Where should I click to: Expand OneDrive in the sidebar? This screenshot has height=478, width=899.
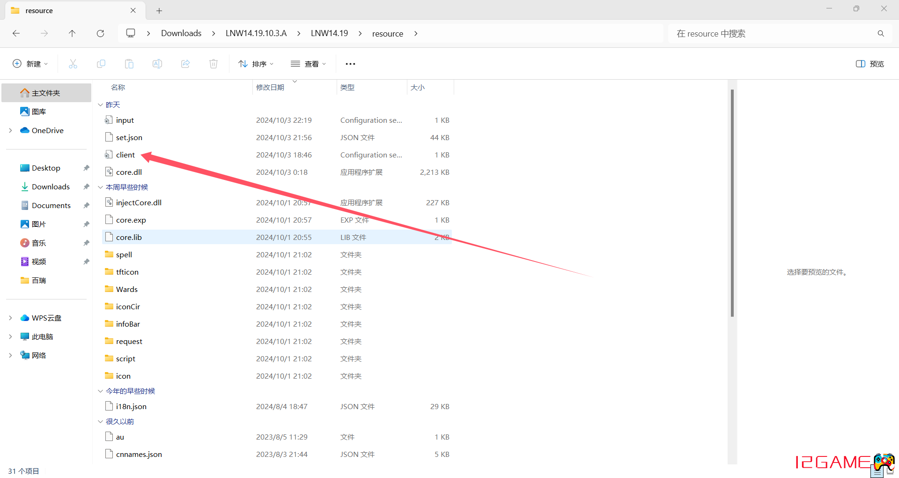[10, 130]
